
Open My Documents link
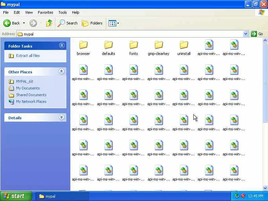point(28,88)
